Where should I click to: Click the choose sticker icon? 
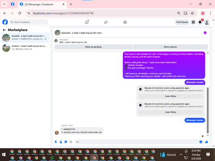tap(66, 142)
